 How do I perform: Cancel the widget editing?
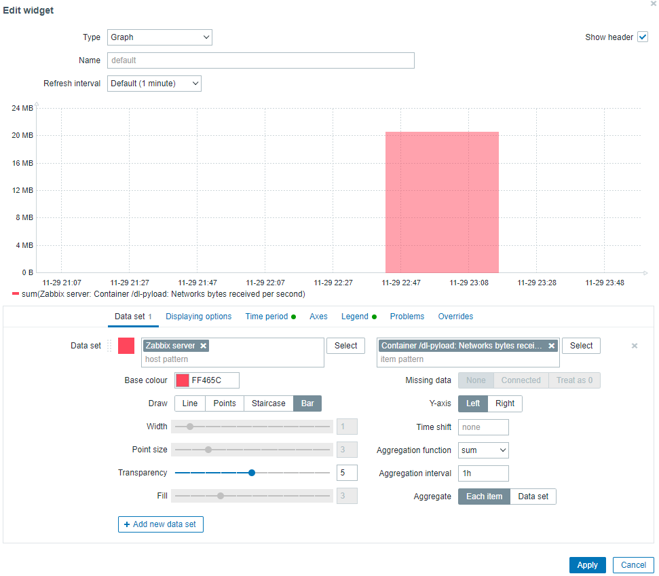[633, 565]
